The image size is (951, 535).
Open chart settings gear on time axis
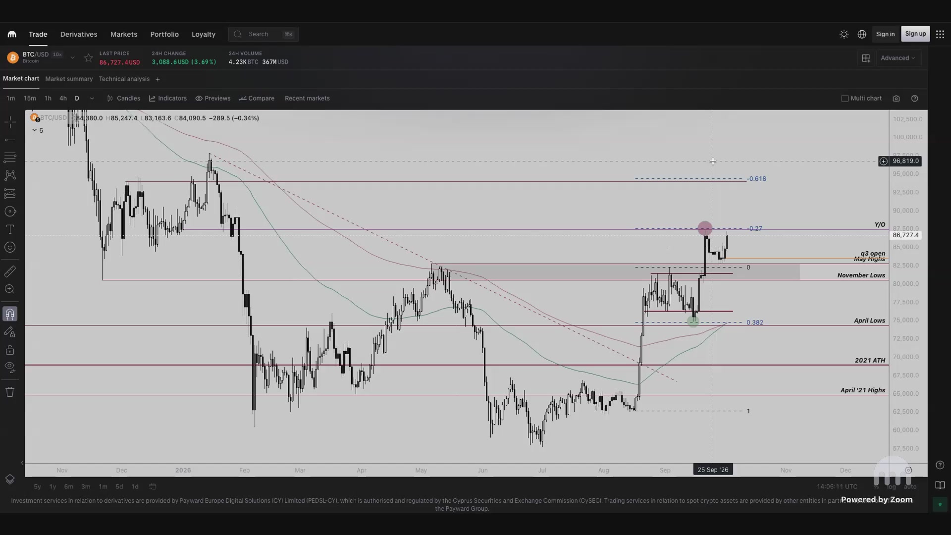point(908,470)
